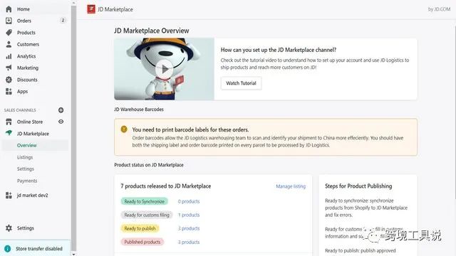Screen dimensions: 456x256
Task: Click the barcode warning alert icon
Action: (124, 129)
